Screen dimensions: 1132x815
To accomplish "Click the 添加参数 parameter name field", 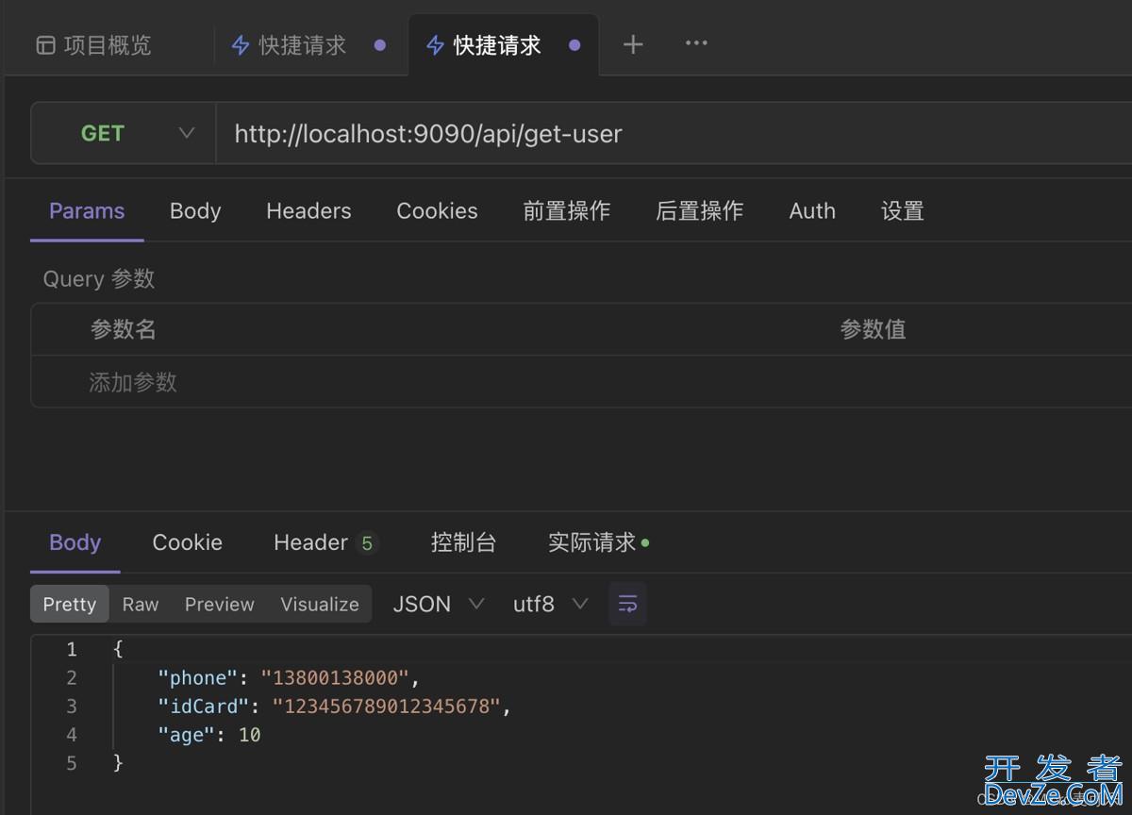I will pyautogui.click(x=133, y=382).
